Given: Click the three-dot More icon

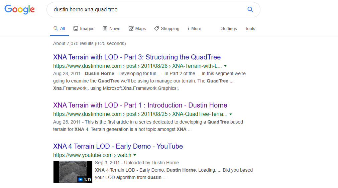Looking at the screenshot, I should [x=189, y=28].
